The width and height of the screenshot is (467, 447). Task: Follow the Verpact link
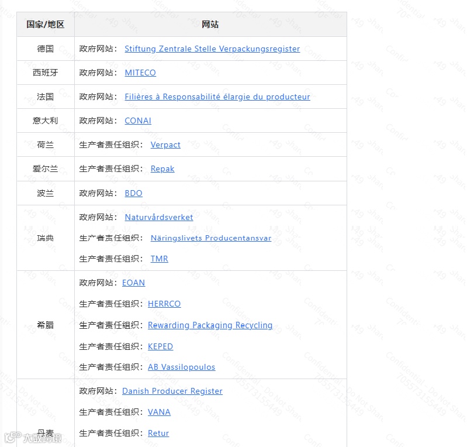(x=165, y=145)
